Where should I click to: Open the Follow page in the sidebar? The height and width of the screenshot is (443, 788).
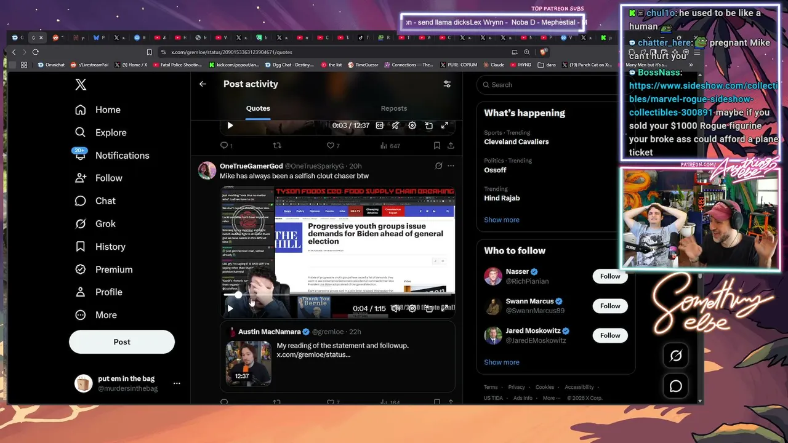(x=98, y=178)
